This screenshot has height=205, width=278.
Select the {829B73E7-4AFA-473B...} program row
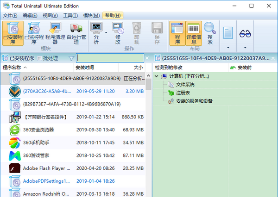coord(73,104)
